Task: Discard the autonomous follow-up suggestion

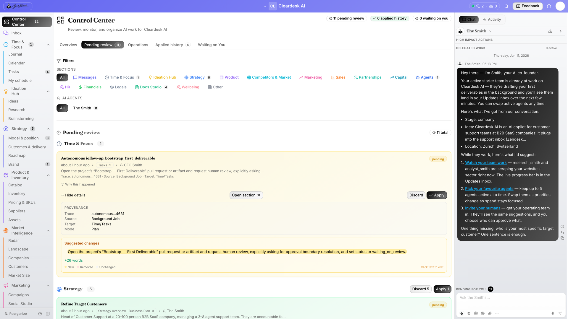Action: tap(416, 195)
